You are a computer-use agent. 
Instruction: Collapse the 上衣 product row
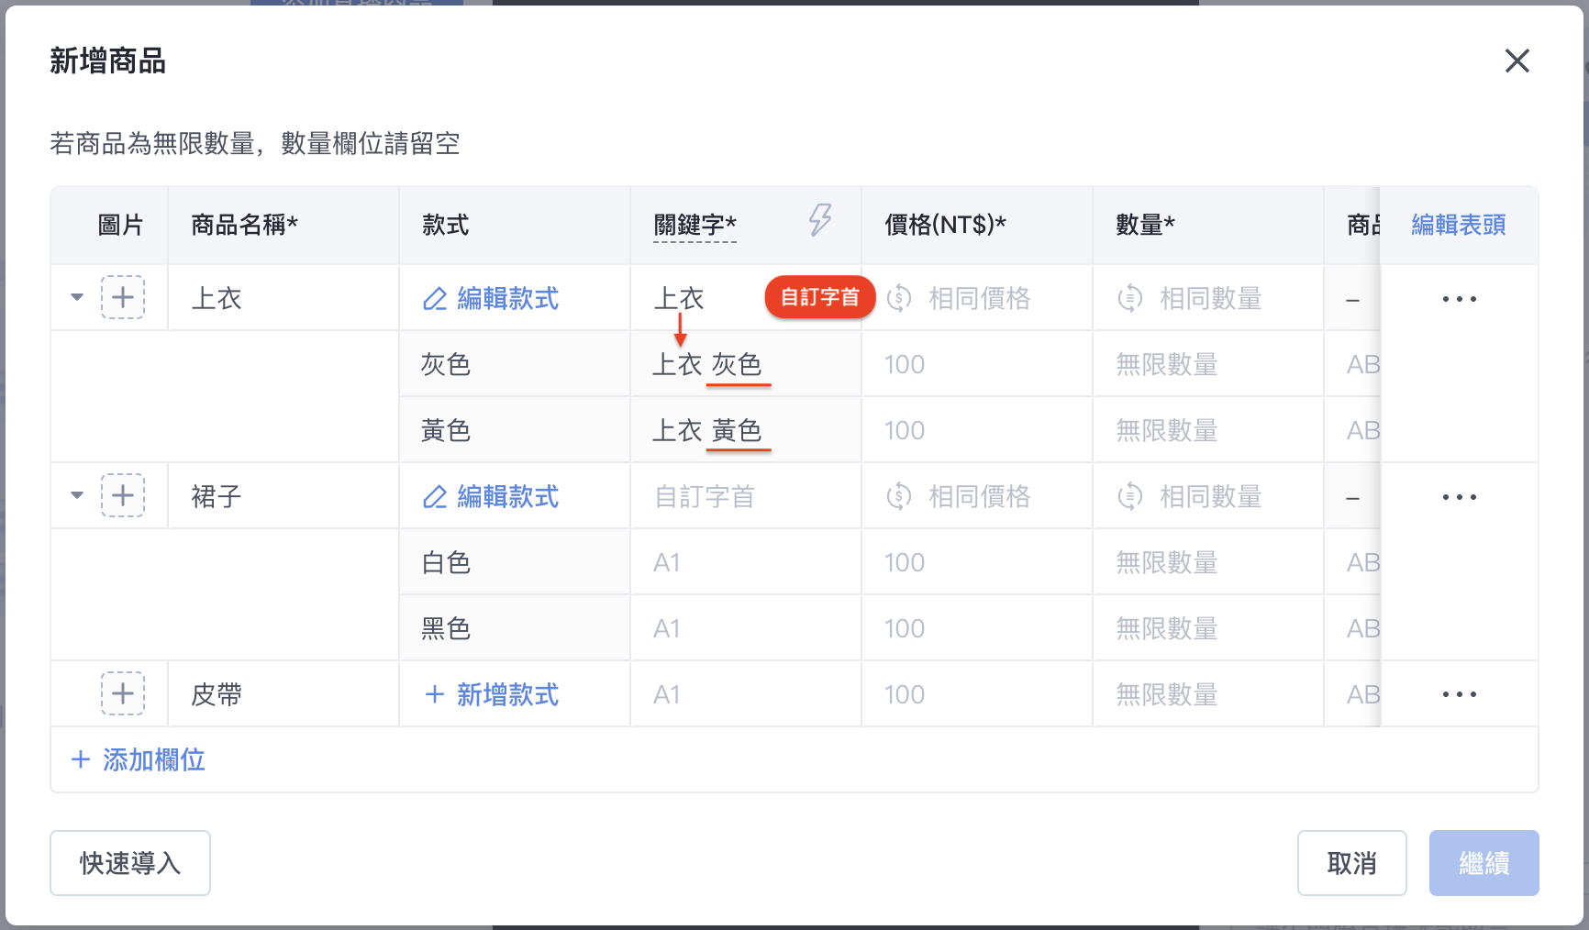[x=77, y=297]
